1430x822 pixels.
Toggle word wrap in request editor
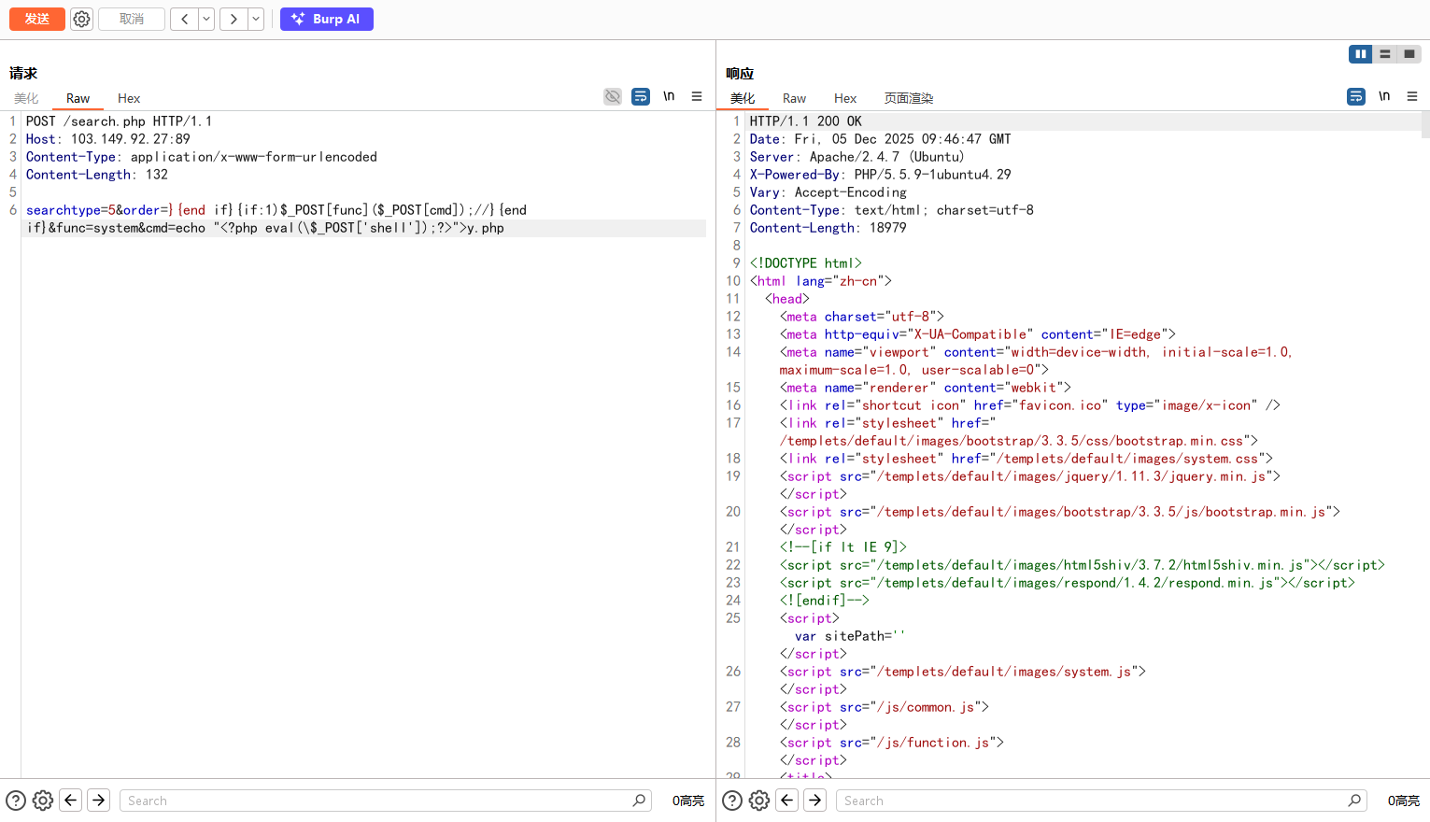(641, 96)
